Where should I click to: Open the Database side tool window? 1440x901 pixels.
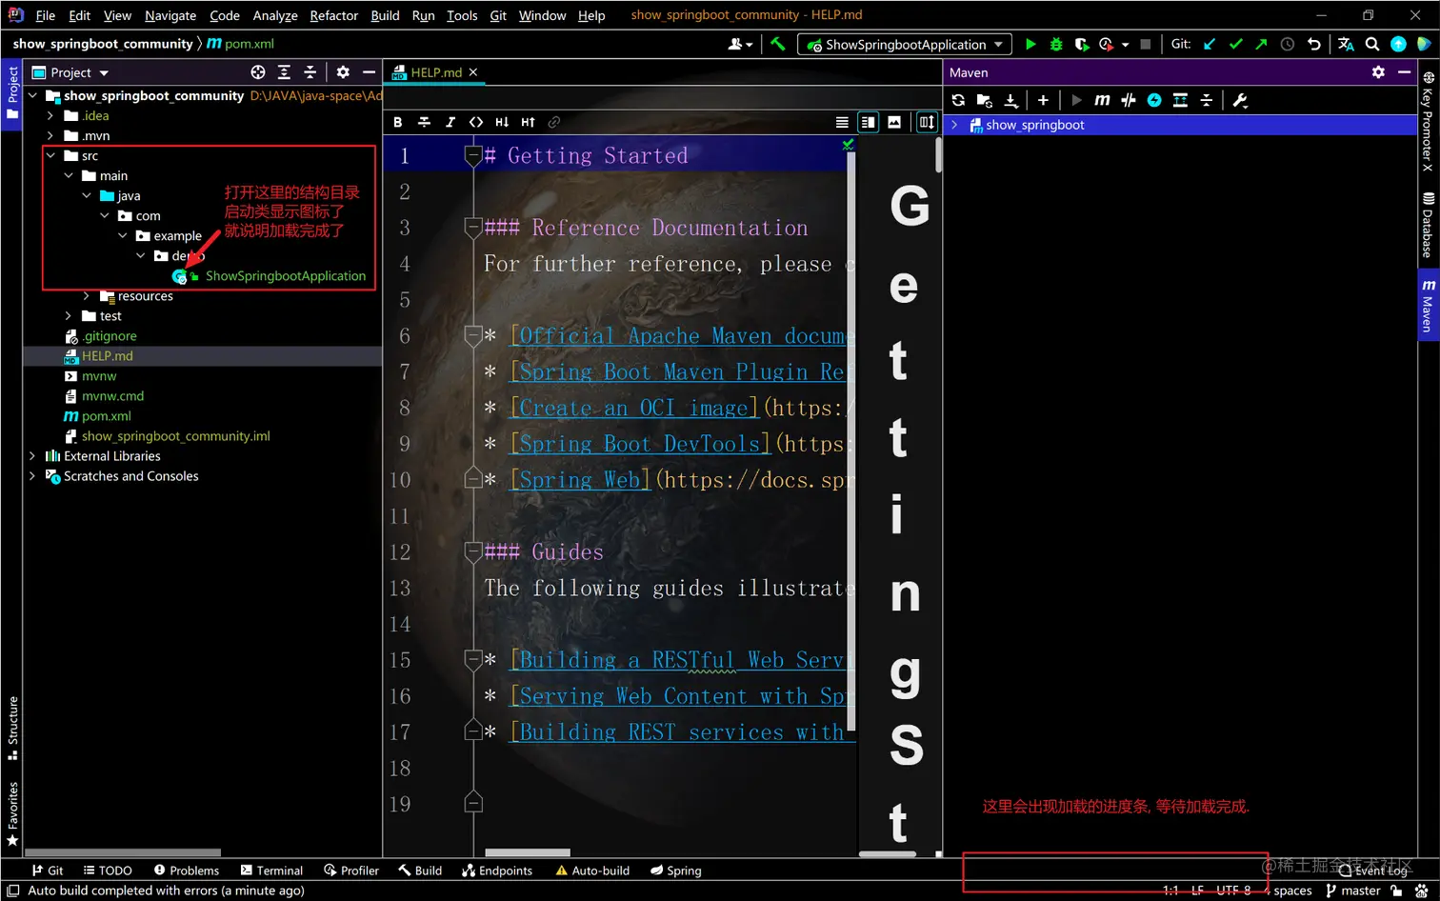click(x=1428, y=225)
